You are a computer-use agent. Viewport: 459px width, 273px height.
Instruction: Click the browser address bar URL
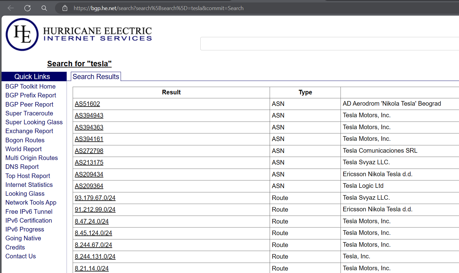[x=158, y=8]
